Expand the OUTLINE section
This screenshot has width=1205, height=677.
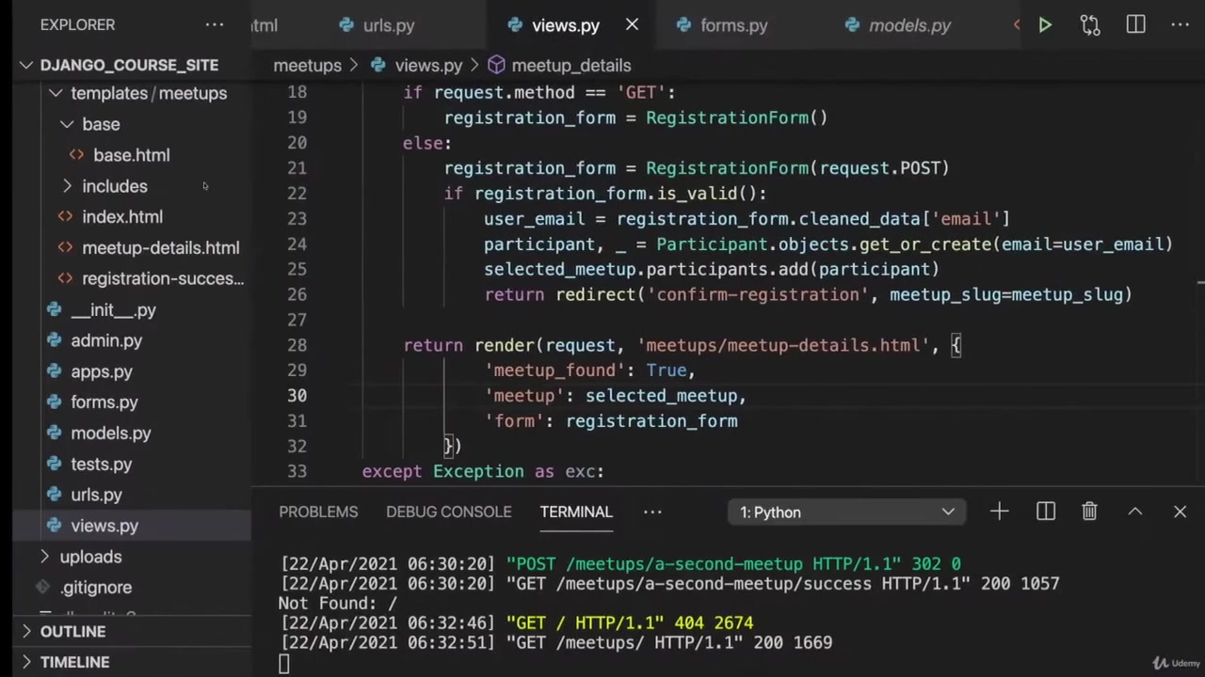tap(72, 632)
